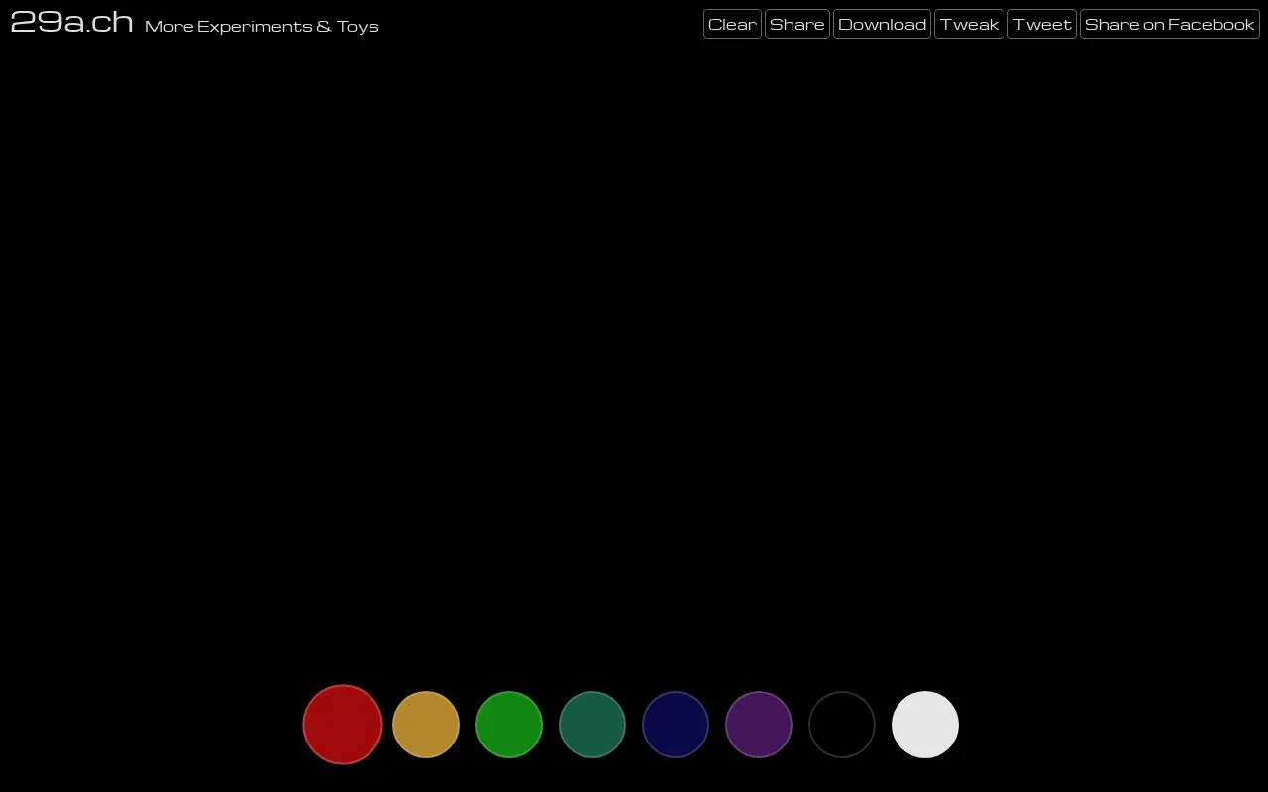Go to the 29a.ch home logo
Image resolution: width=1268 pixels, height=792 pixels.
click(71, 22)
